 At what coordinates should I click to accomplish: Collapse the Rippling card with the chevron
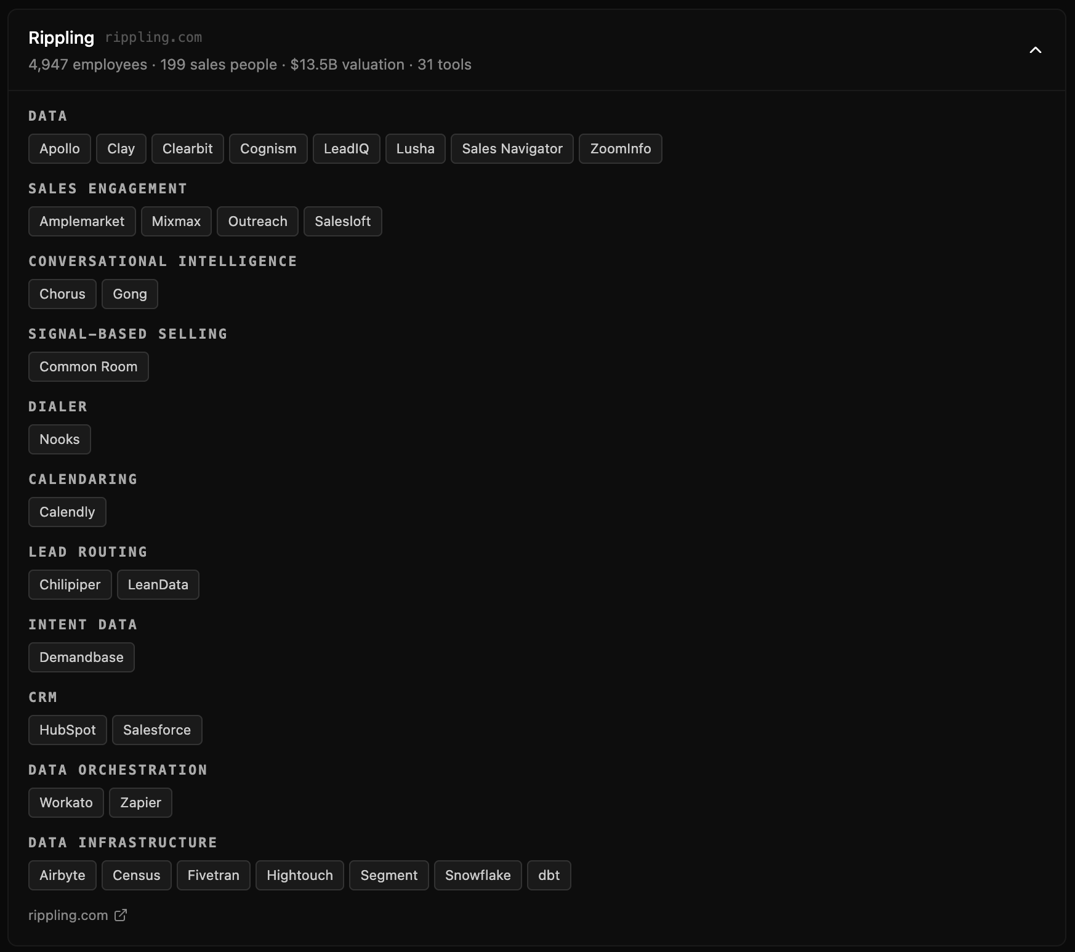pyautogui.click(x=1036, y=50)
